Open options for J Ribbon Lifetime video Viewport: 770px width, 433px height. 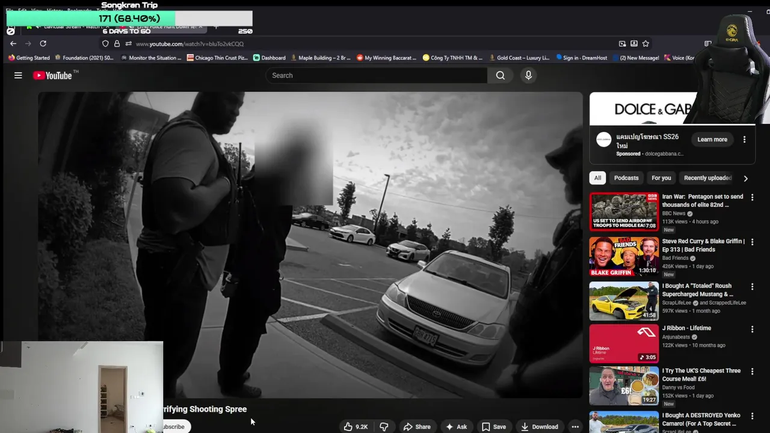point(752,329)
